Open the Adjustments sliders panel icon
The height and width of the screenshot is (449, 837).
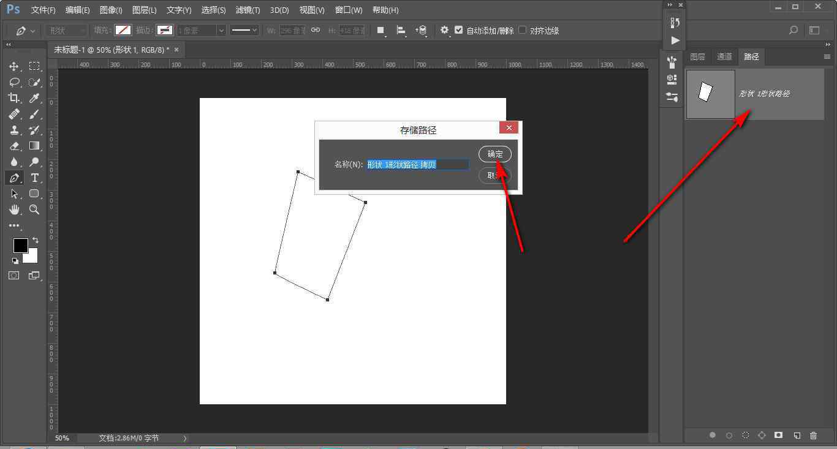672,97
